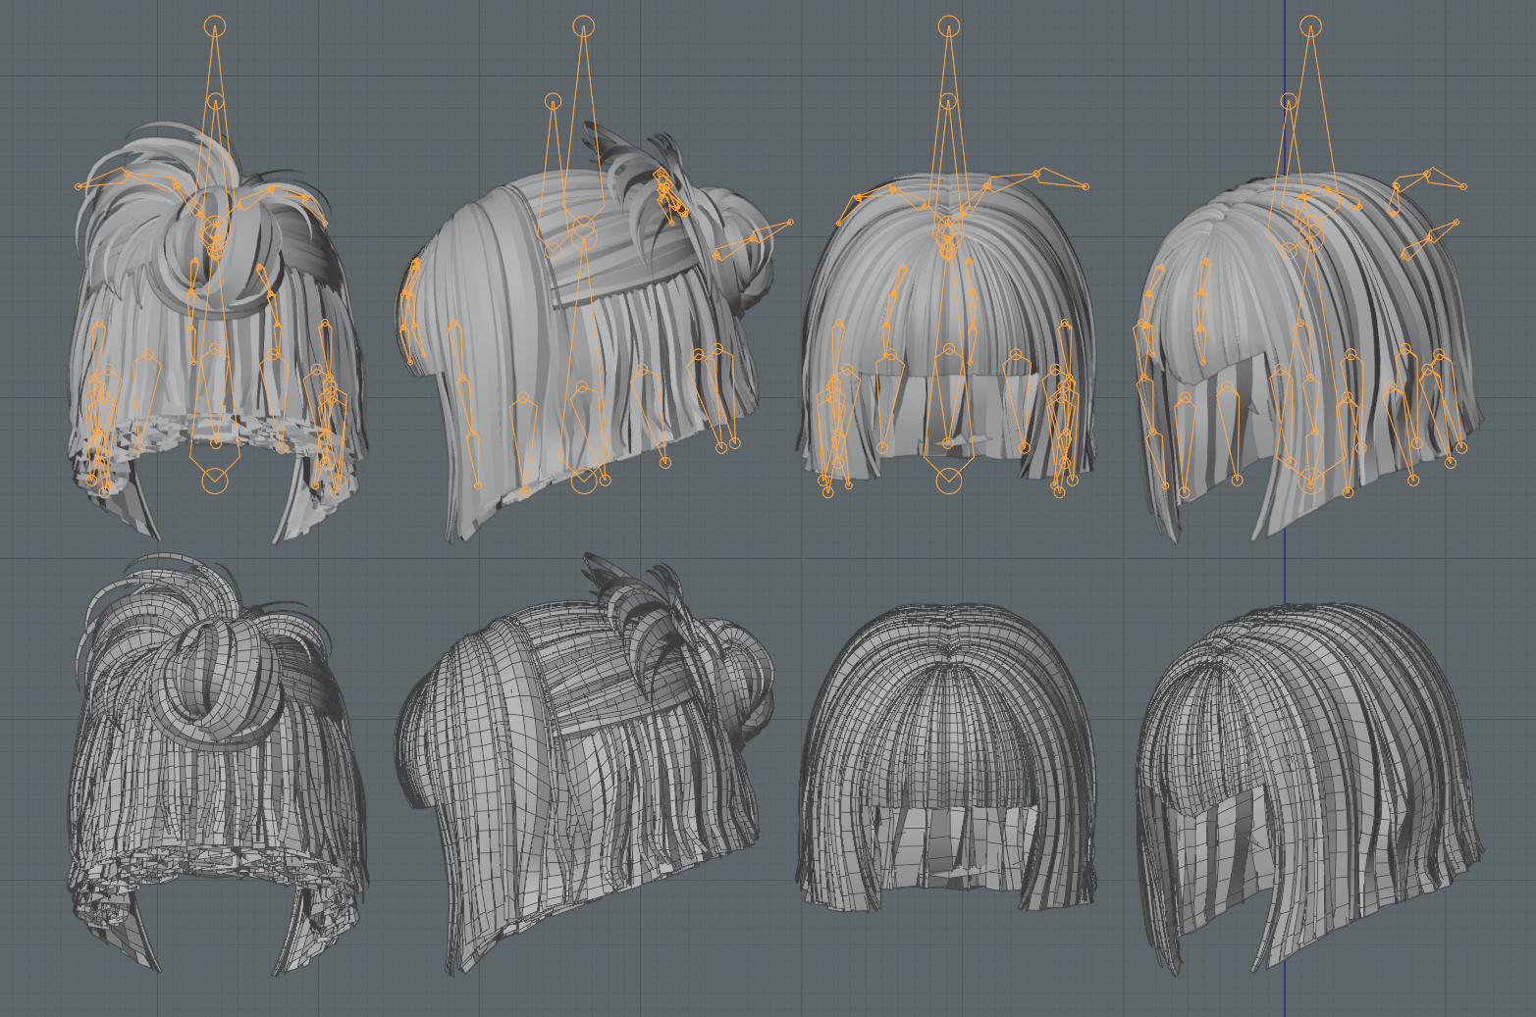Select the third shaded front-view bob, top row

coord(947,333)
